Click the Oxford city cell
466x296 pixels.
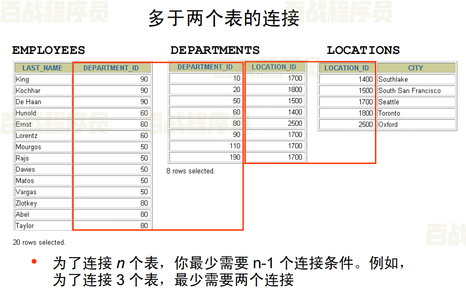(416, 125)
